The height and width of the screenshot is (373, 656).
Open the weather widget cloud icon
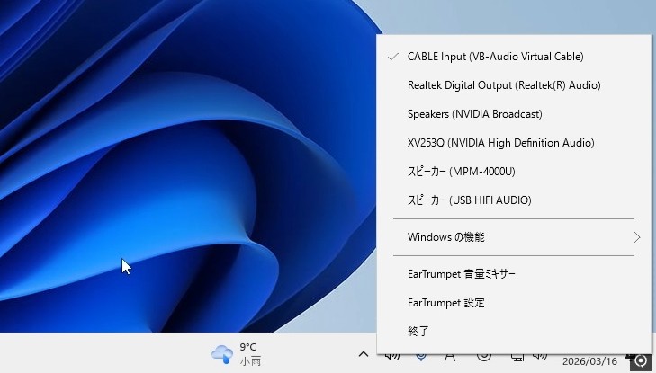tap(221, 353)
